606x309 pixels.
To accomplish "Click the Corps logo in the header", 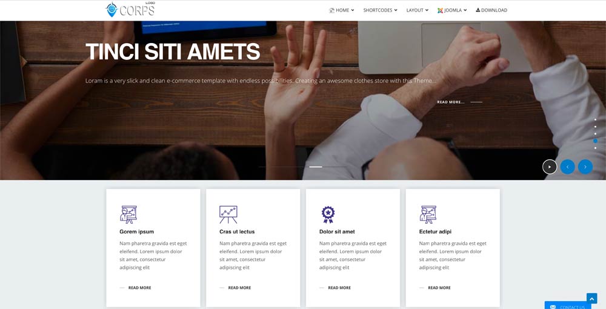I will [x=131, y=10].
